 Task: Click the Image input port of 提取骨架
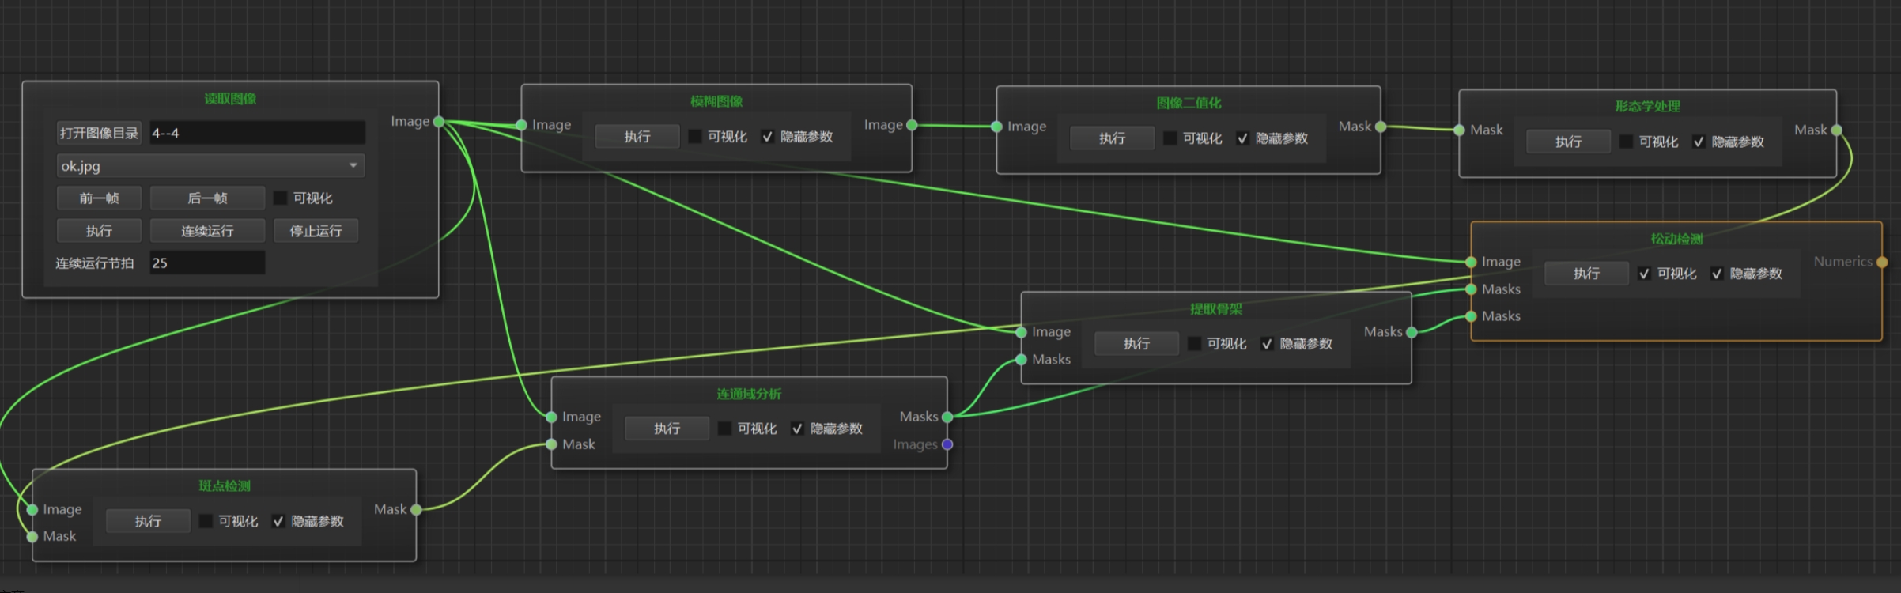tap(1022, 332)
